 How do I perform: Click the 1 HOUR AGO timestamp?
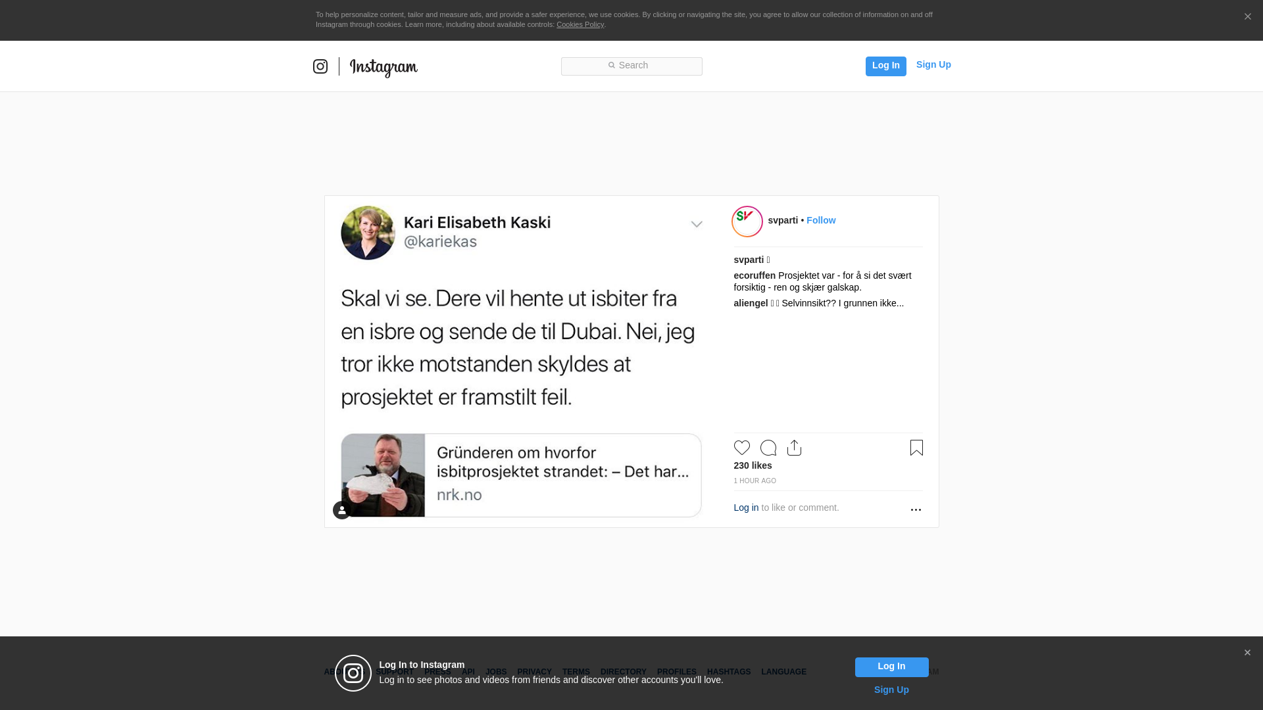755,481
